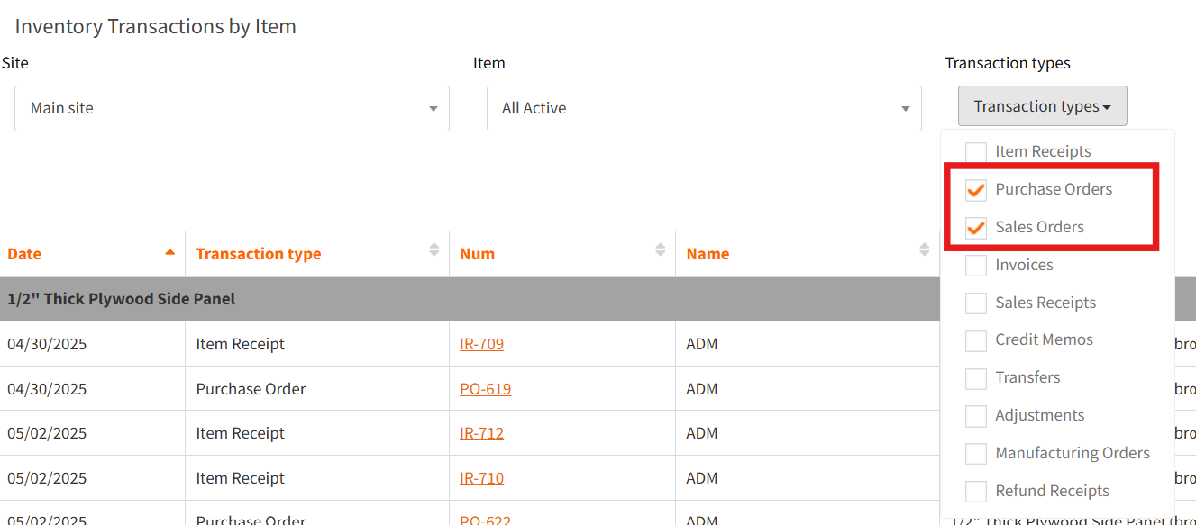Click the ADM name in the IR-712 row
The image size is (1196, 525).
(702, 433)
